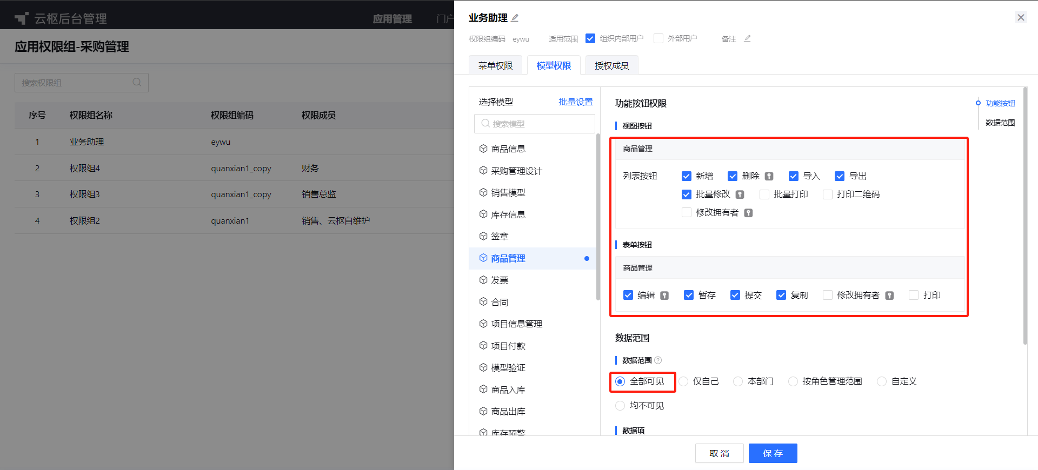Click into the 搜索权限组 search field
Screen dimensions: 1038x470
[81, 83]
